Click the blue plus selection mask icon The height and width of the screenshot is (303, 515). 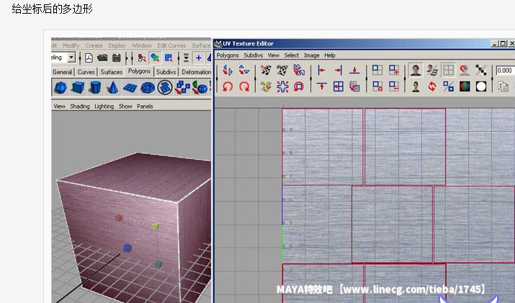(x=198, y=58)
